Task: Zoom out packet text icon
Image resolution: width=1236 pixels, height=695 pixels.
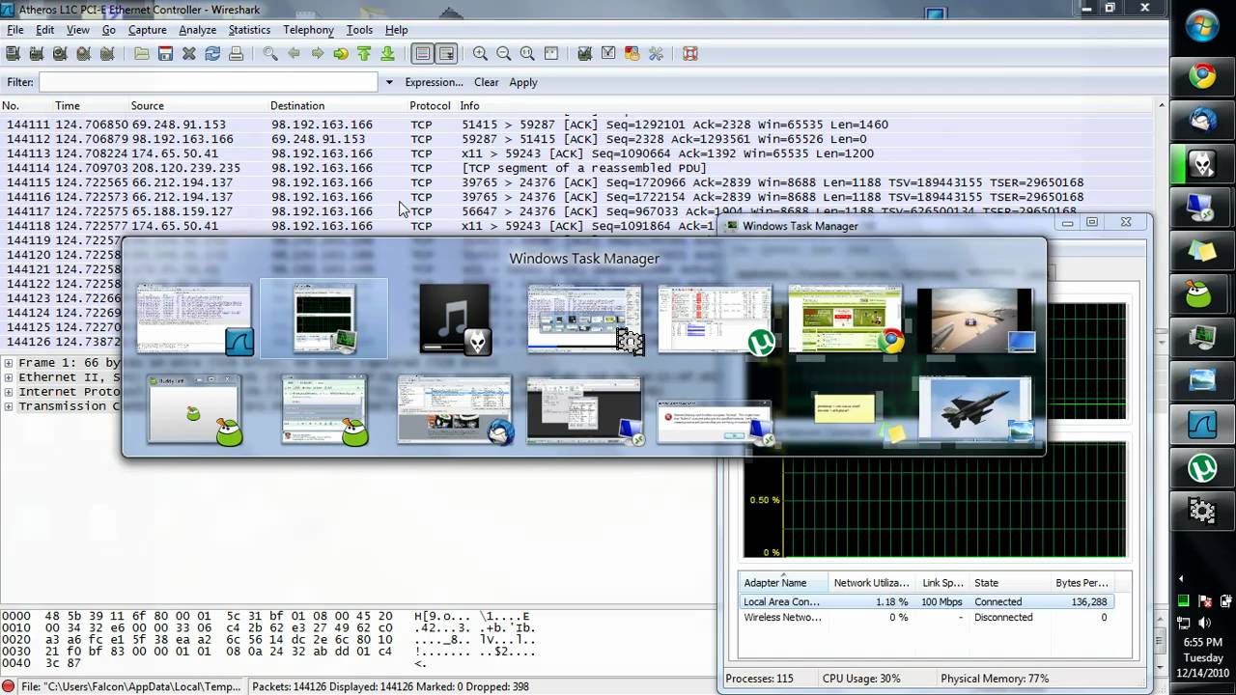Action: click(504, 54)
